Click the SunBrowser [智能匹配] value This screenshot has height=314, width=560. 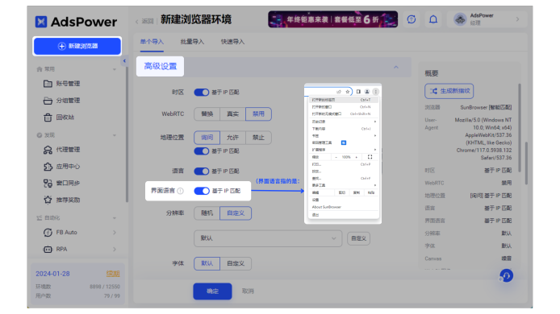point(486,107)
